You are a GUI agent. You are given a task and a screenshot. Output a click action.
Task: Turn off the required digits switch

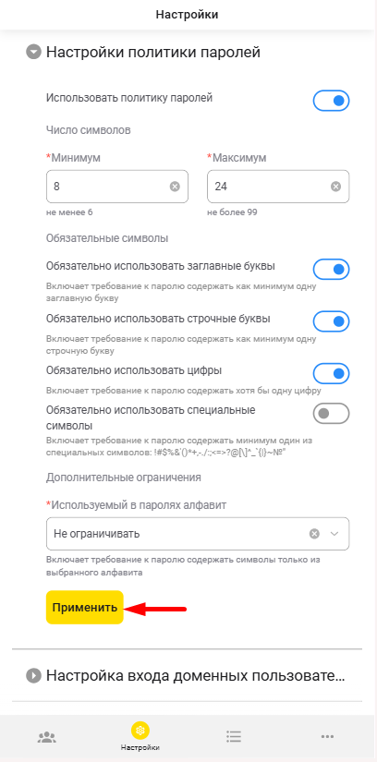point(331,373)
